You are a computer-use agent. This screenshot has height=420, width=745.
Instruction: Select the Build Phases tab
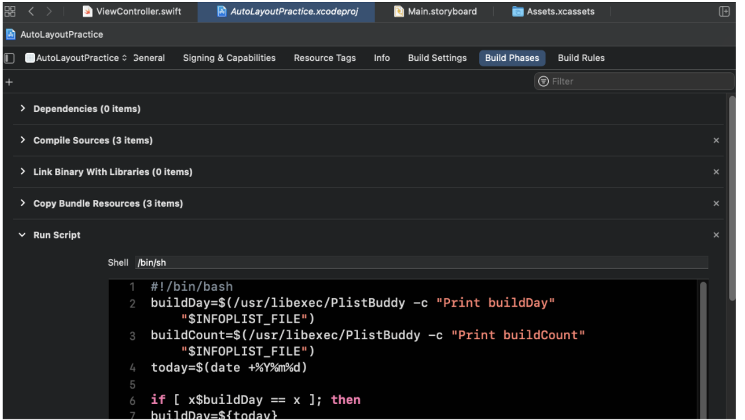(x=512, y=58)
